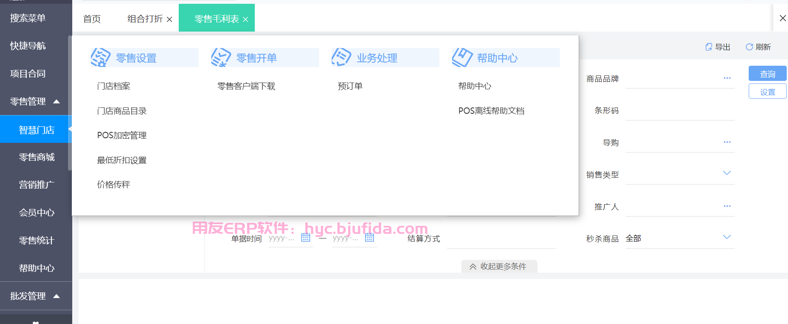Click the 设置 button
Screen dimensions: 788x324
767,91
